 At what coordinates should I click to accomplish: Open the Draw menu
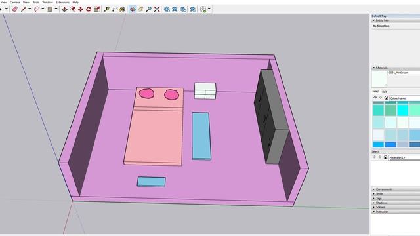(26, 2)
